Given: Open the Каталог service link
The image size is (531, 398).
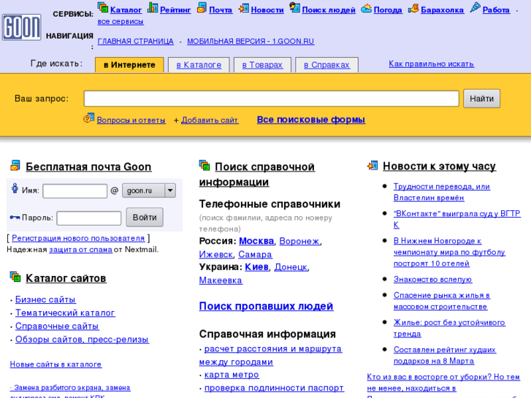Looking at the screenshot, I should tap(126, 10).
